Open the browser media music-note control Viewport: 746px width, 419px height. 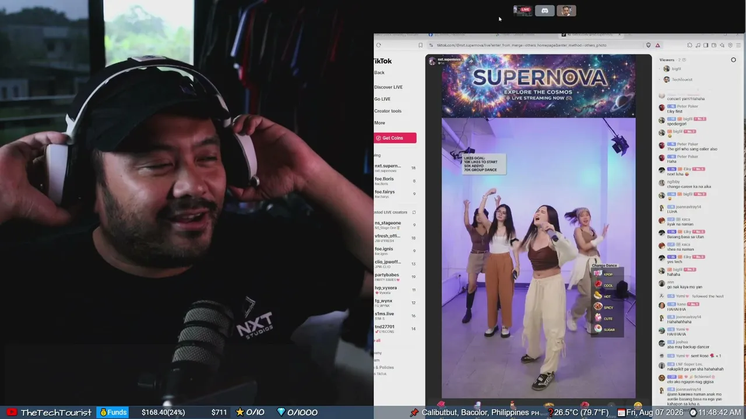[698, 45]
